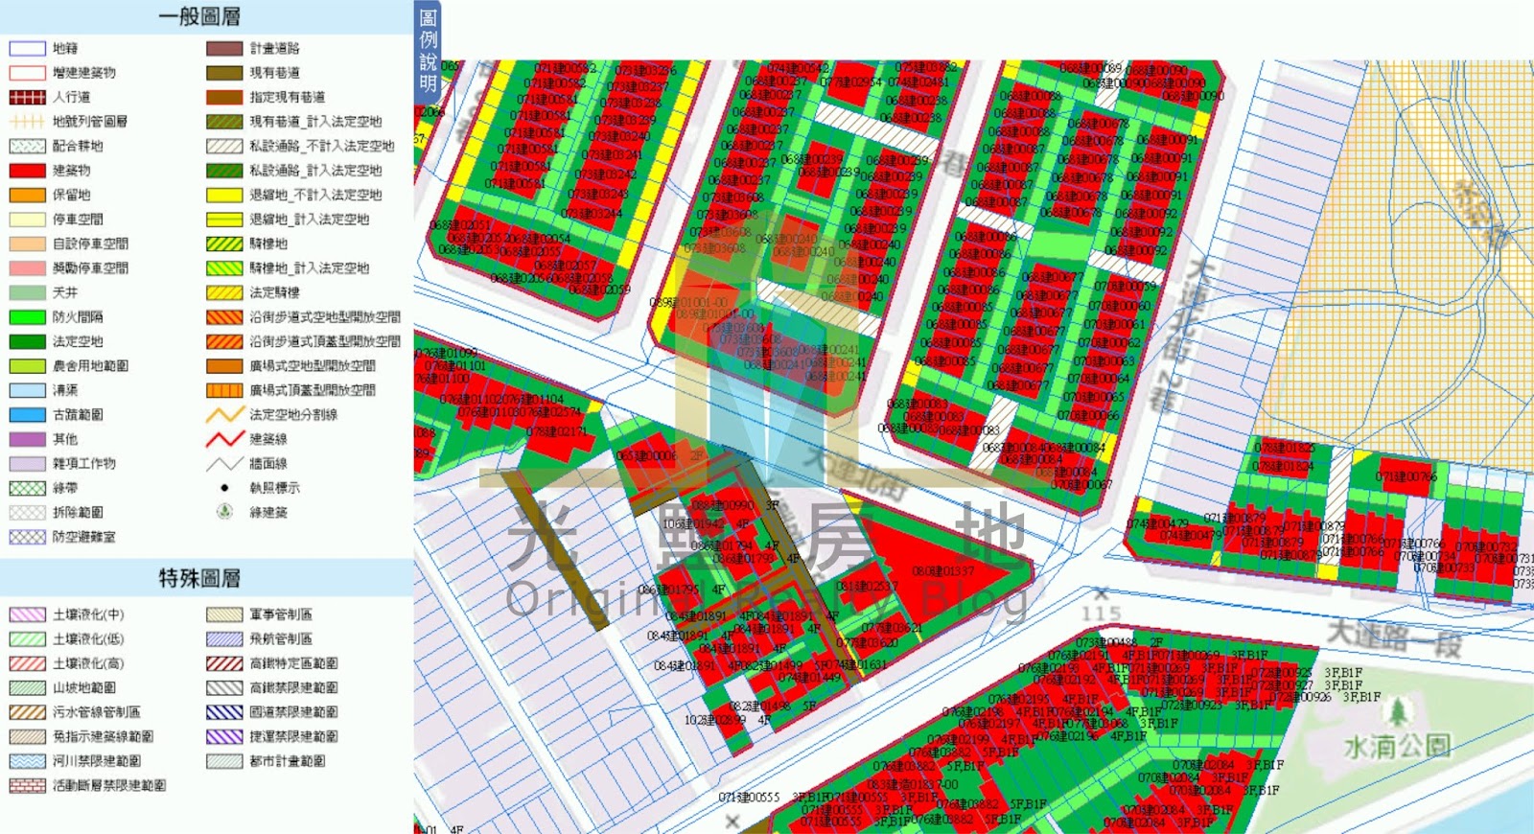Click the blue 古蹟範圍 swatch

coord(27,415)
